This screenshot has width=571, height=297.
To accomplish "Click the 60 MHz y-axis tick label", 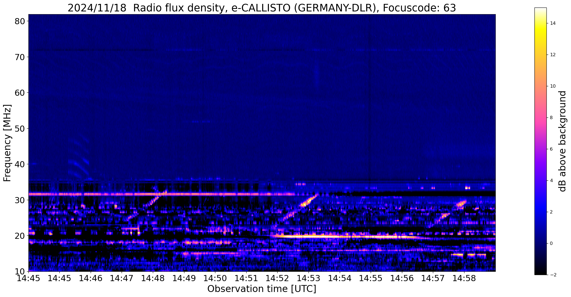I will pos(20,92).
